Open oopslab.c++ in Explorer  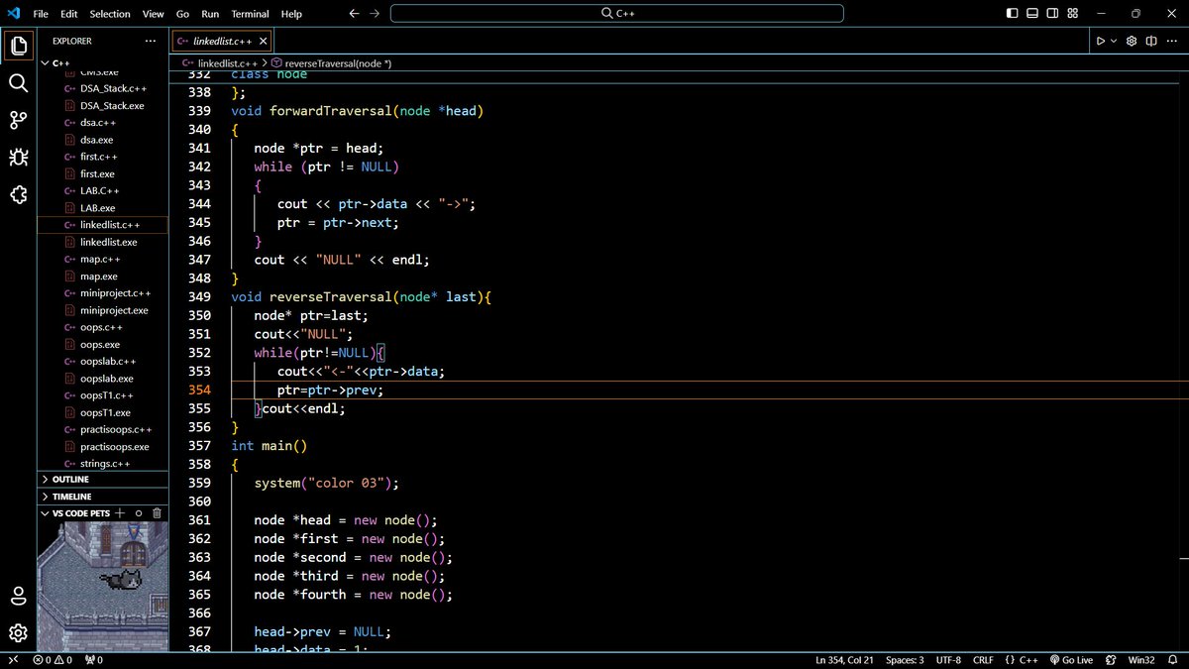(103, 362)
